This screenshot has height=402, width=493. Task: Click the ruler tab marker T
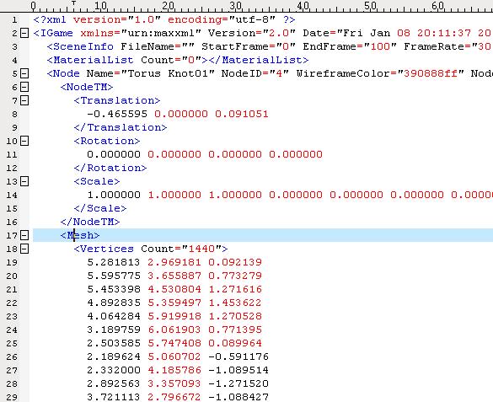point(74,3)
